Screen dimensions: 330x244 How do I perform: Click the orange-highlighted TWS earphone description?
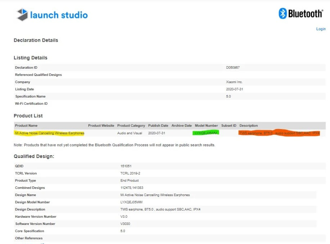[279, 133]
